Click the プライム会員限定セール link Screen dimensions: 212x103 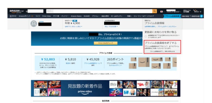[92, 63]
